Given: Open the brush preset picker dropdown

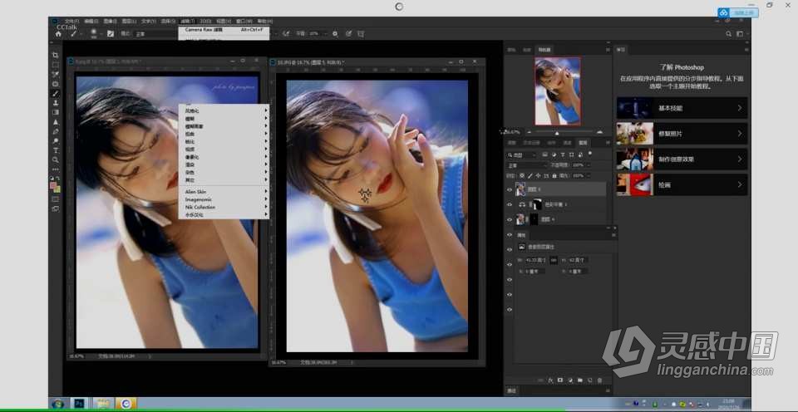Looking at the screenshot, I should [101, 33].
